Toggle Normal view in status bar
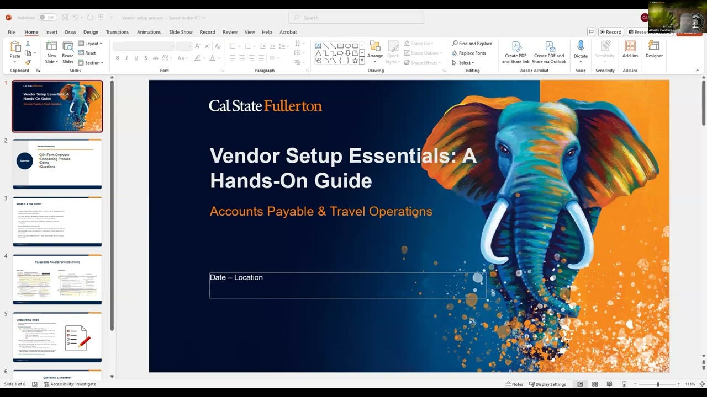Image resolution: width=707 pixels, height=397 pixels. click(580, 384)
